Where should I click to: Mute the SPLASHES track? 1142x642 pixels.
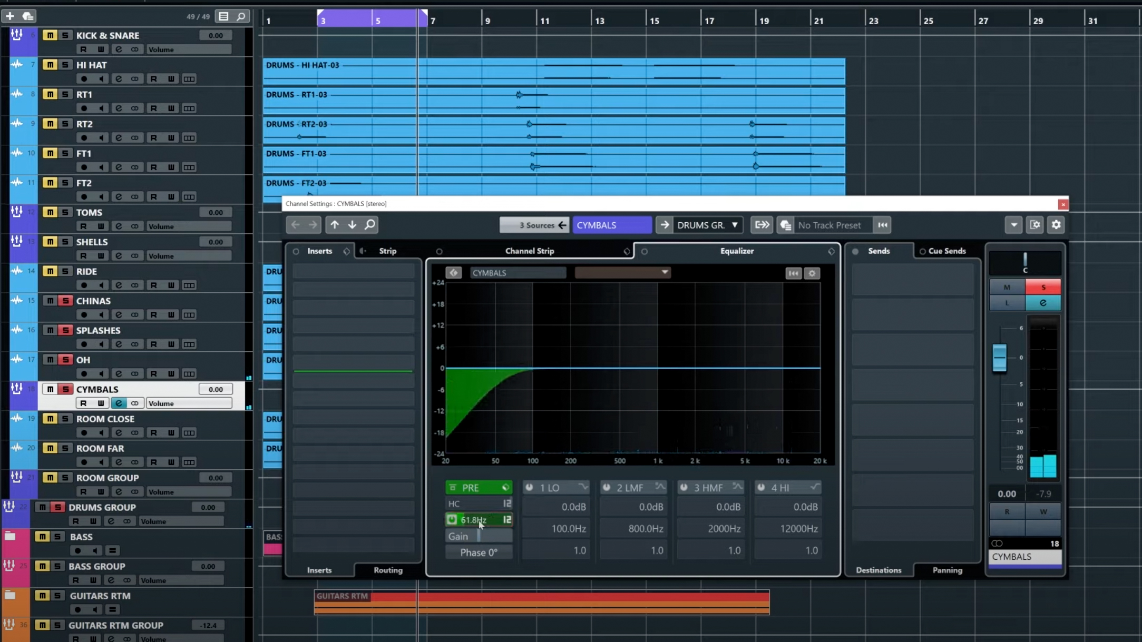click(x=51, y=330)
